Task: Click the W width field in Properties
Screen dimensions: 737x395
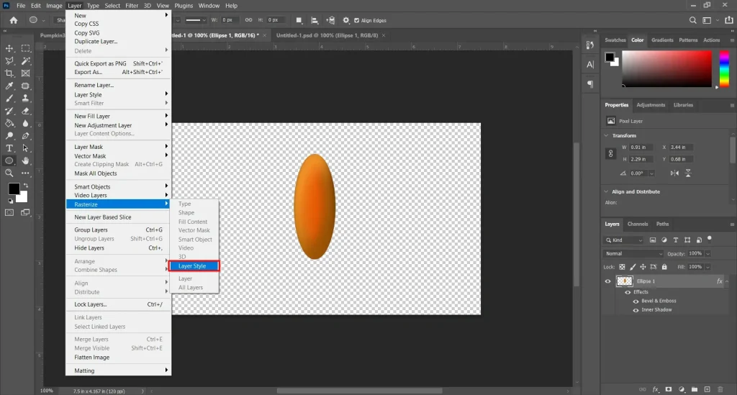Action: pos(641,147)
